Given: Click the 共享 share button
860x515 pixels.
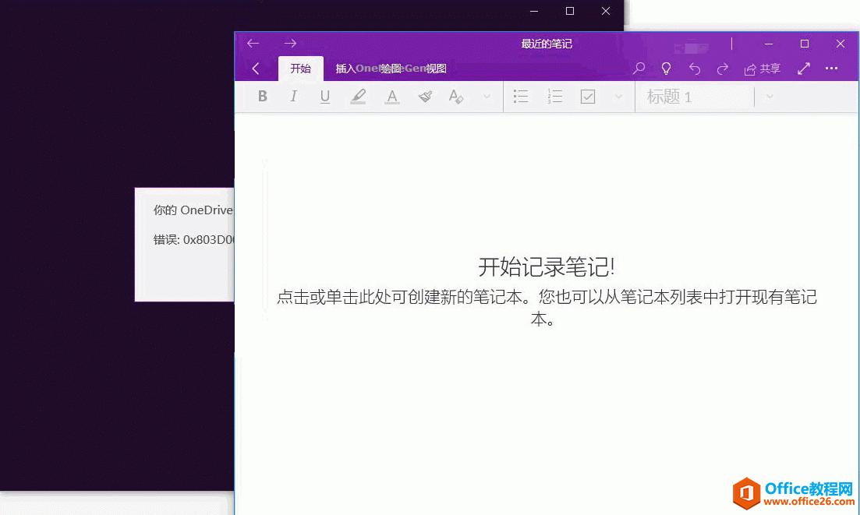Looking at the screenshot, I should [x=761, y=69].
